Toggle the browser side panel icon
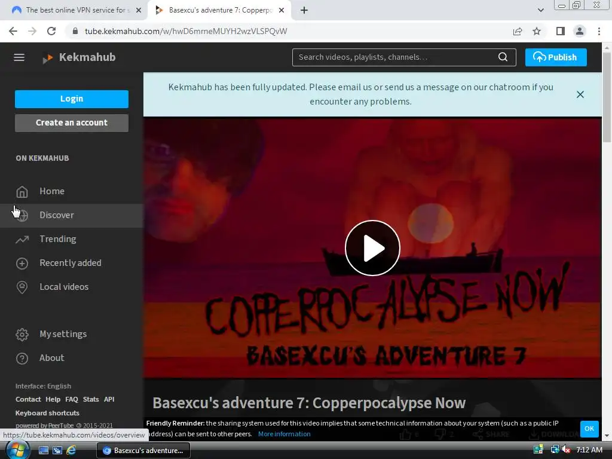The image size is (612, 459). 561,31
